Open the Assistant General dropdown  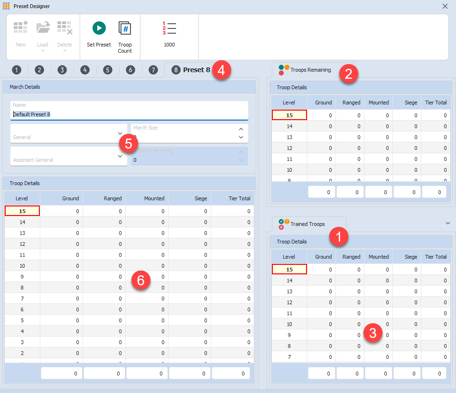120,156
